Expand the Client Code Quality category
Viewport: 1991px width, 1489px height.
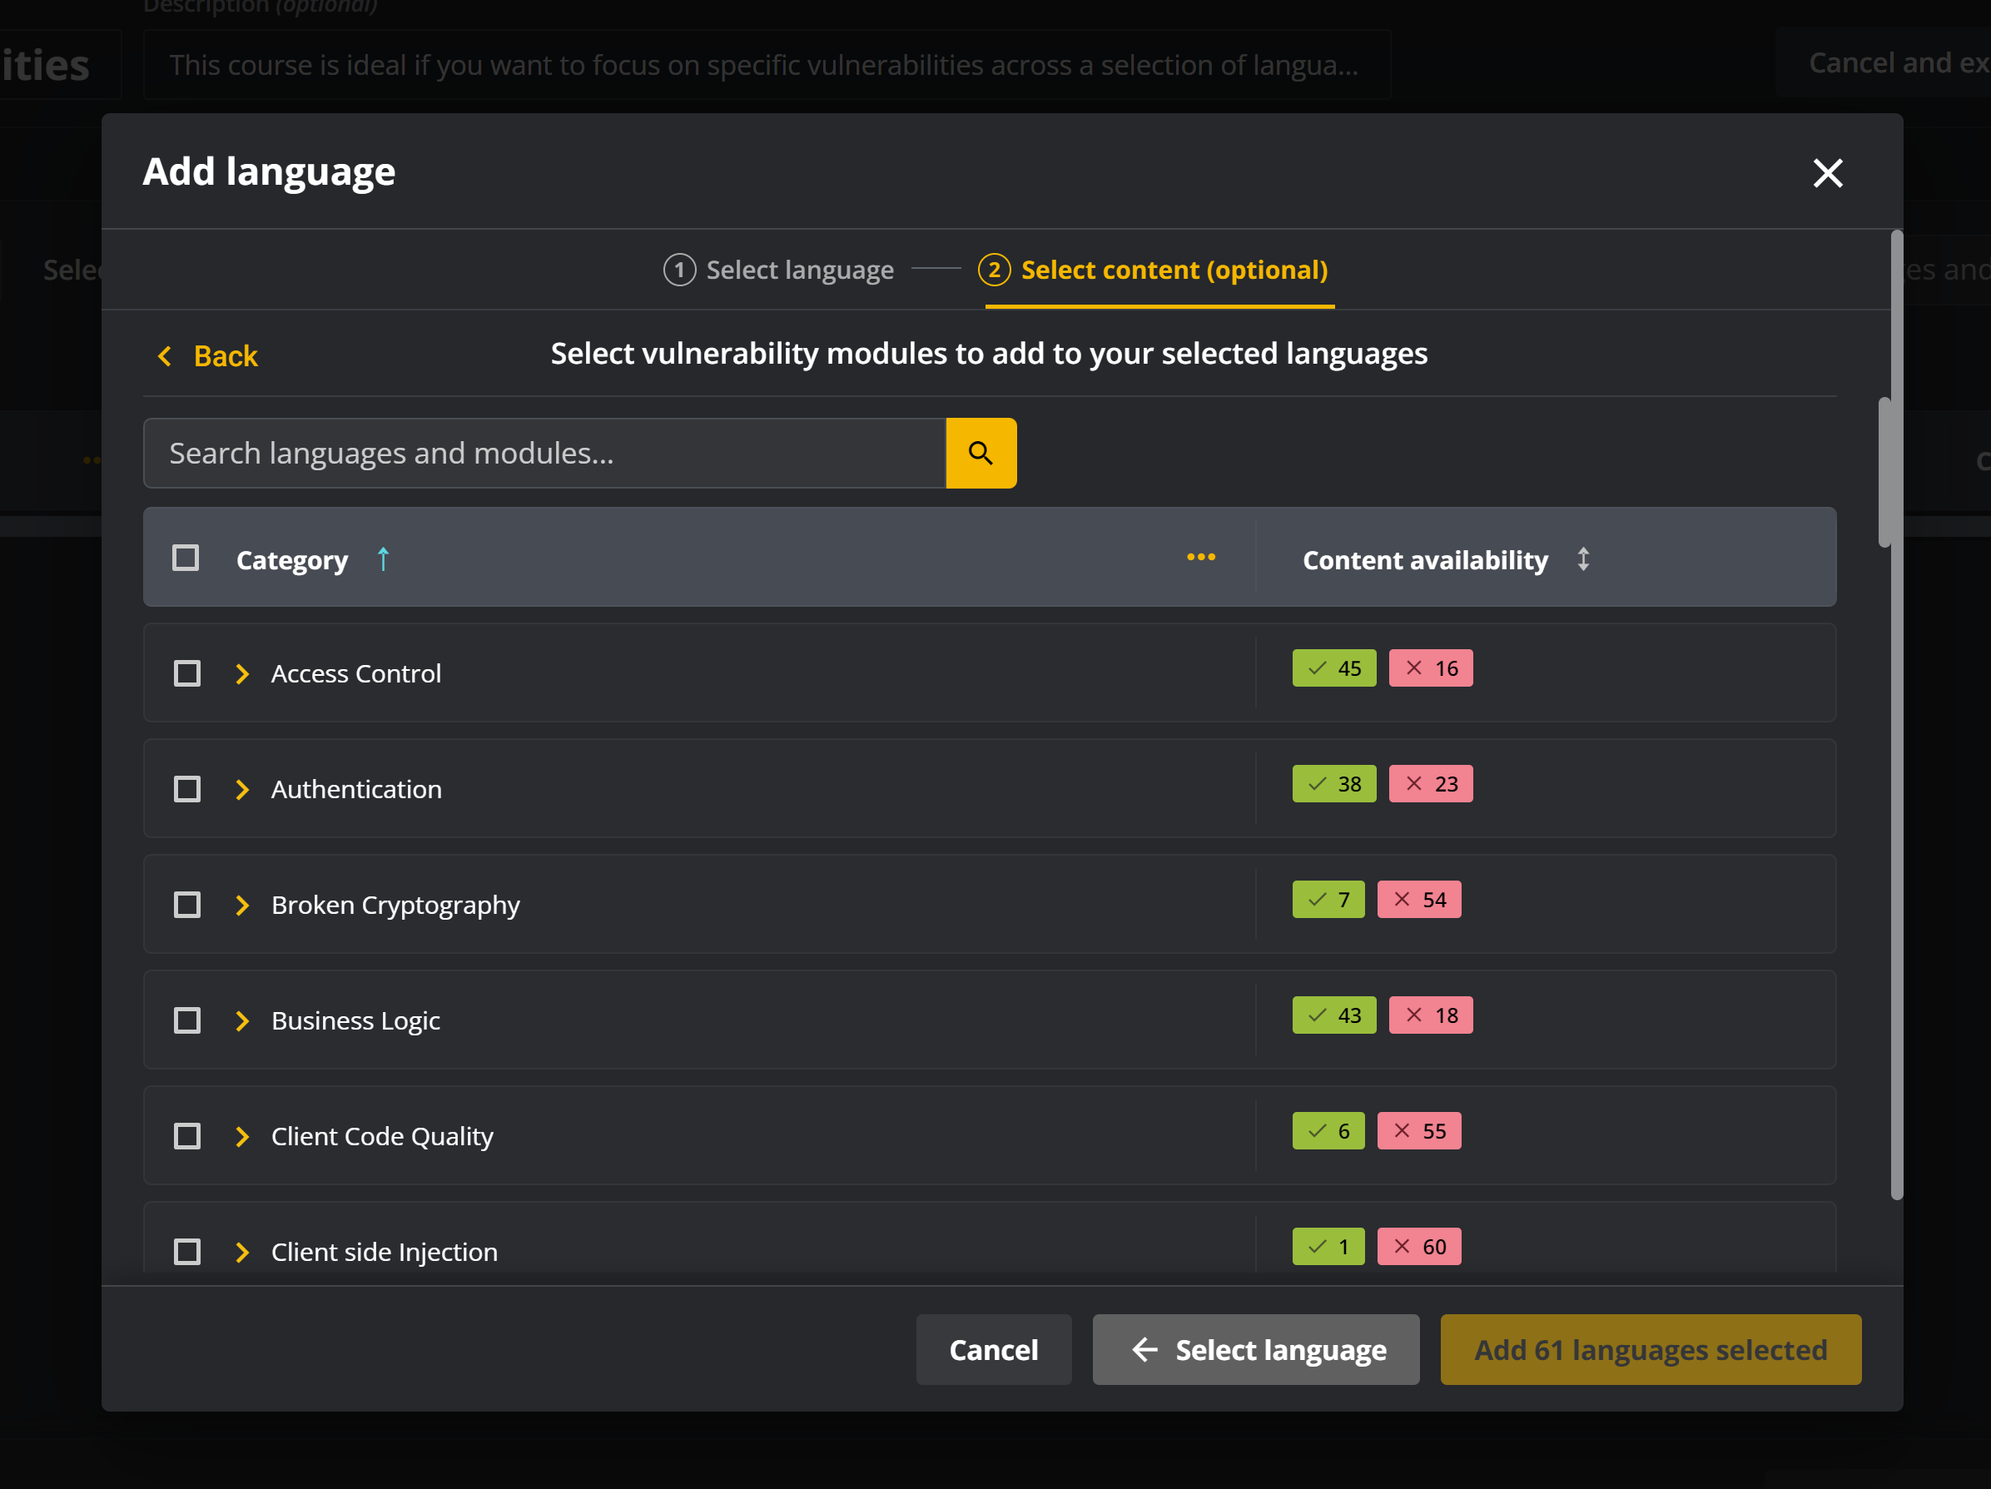[241, 1136]
